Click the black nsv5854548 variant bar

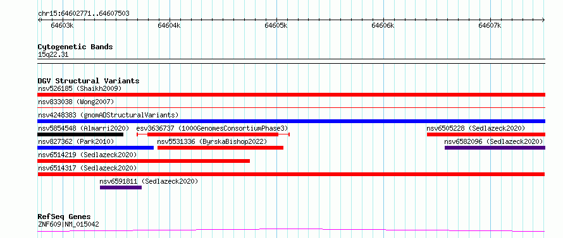click(80, 134)
